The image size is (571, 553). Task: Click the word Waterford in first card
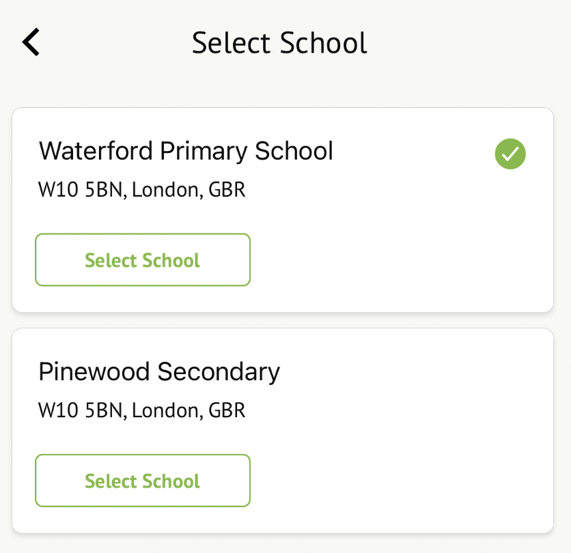[x=96, y=151]
